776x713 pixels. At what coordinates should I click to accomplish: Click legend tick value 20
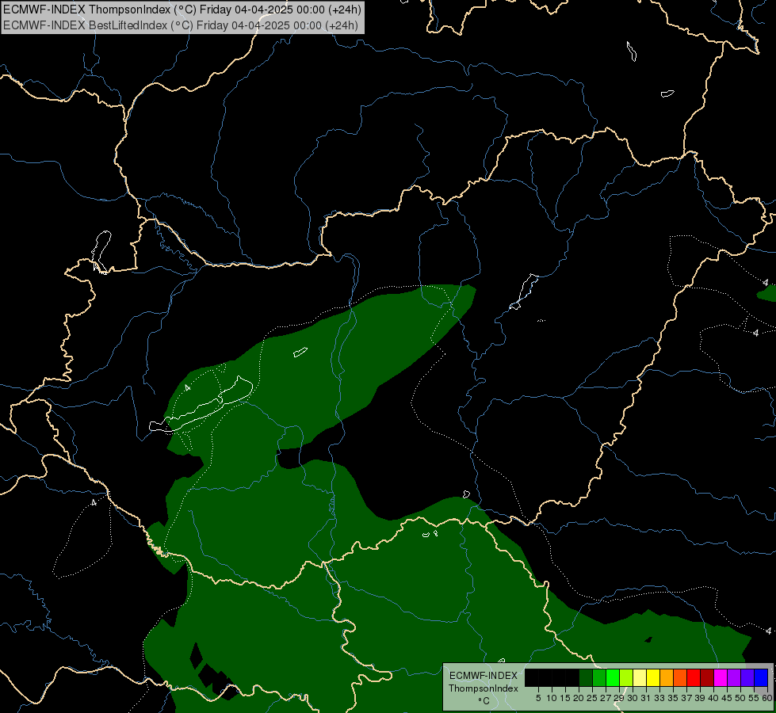(x=579, y=698)
